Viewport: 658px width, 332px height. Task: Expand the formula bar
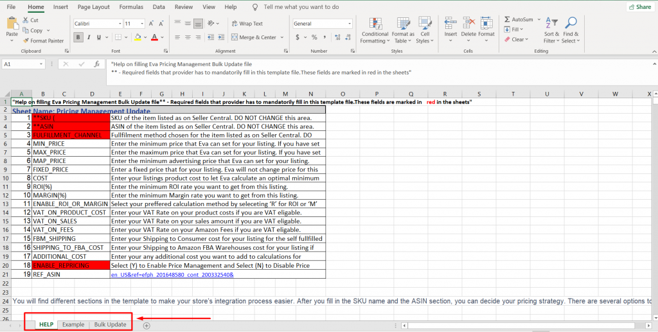pyautogui.click(x=654, y=64)
